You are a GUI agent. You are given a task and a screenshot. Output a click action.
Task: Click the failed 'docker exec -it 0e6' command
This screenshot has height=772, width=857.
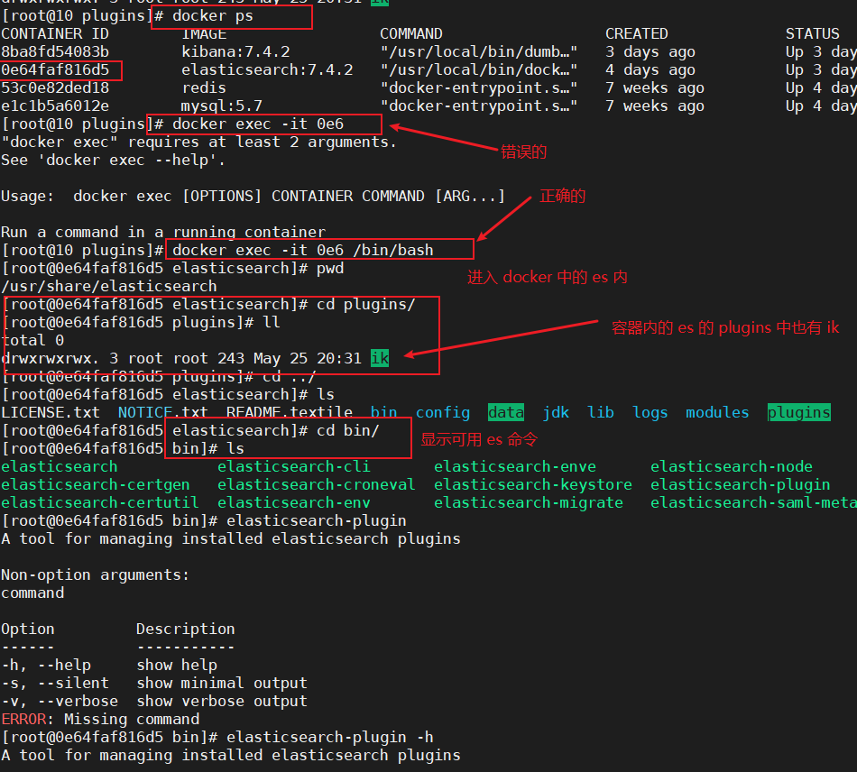pyautogui.click(x=258, y=124)
